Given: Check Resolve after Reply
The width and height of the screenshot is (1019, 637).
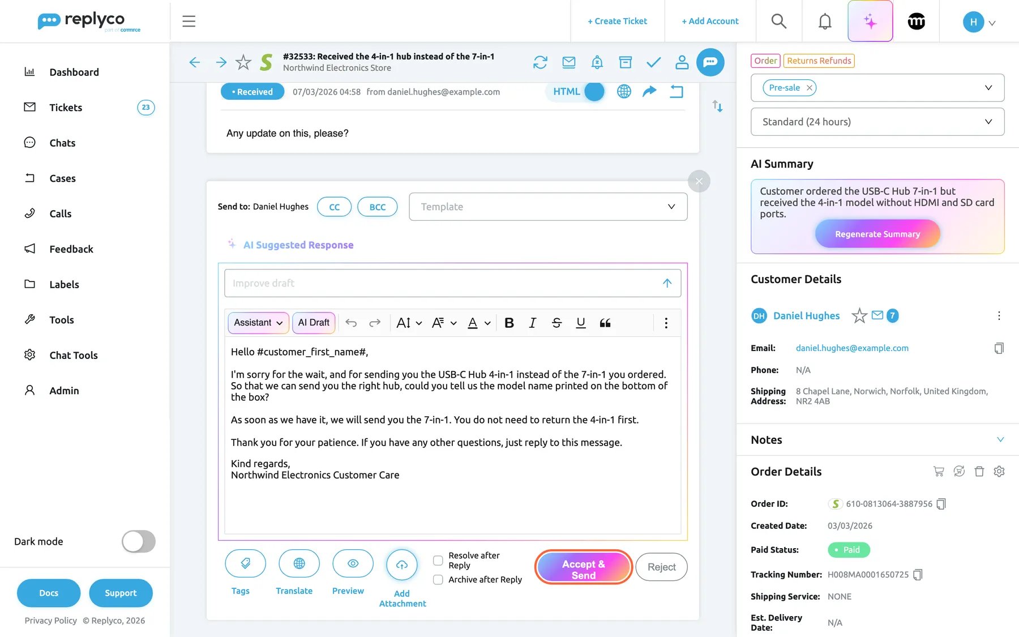Looking at the screenshot, I should pyautogui.click(x=438, y=561).
